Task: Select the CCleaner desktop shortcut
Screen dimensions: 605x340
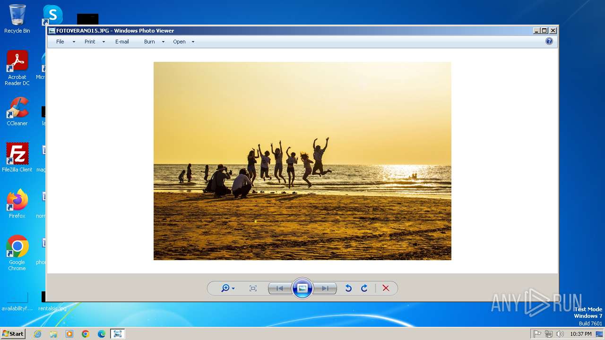Action: [17, 111]
